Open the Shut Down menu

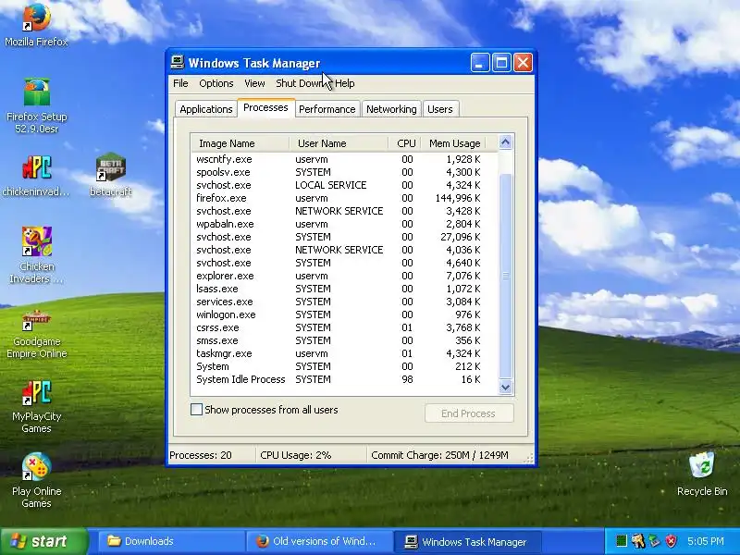click(300, 83)
